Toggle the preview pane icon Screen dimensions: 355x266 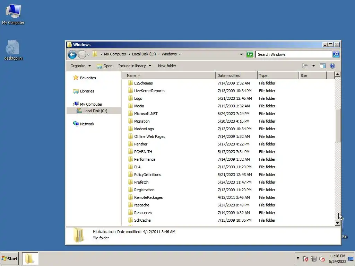click(x=323, y=66)
